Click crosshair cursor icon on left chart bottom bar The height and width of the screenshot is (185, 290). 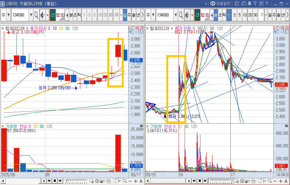click(119, 181)
